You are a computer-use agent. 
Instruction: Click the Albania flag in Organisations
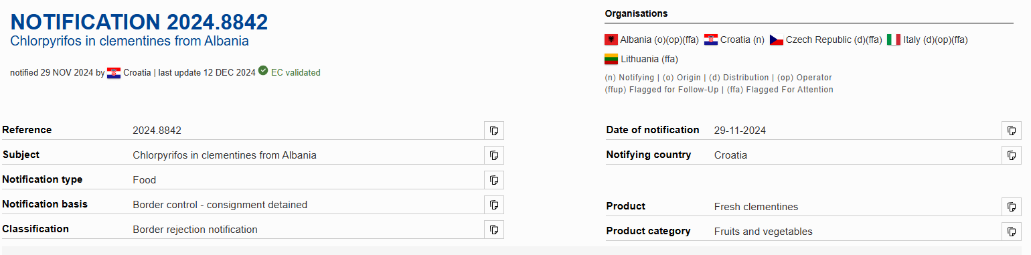(611, 39)
